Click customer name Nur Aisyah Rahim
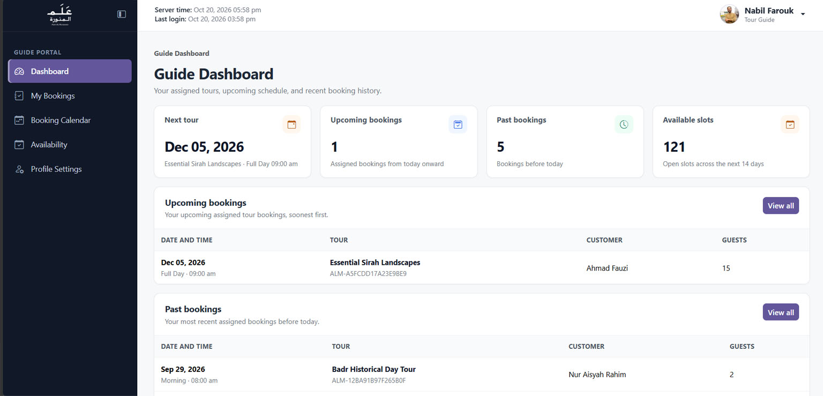This screenshot has height=396, width=823. (x=597, y=375)
